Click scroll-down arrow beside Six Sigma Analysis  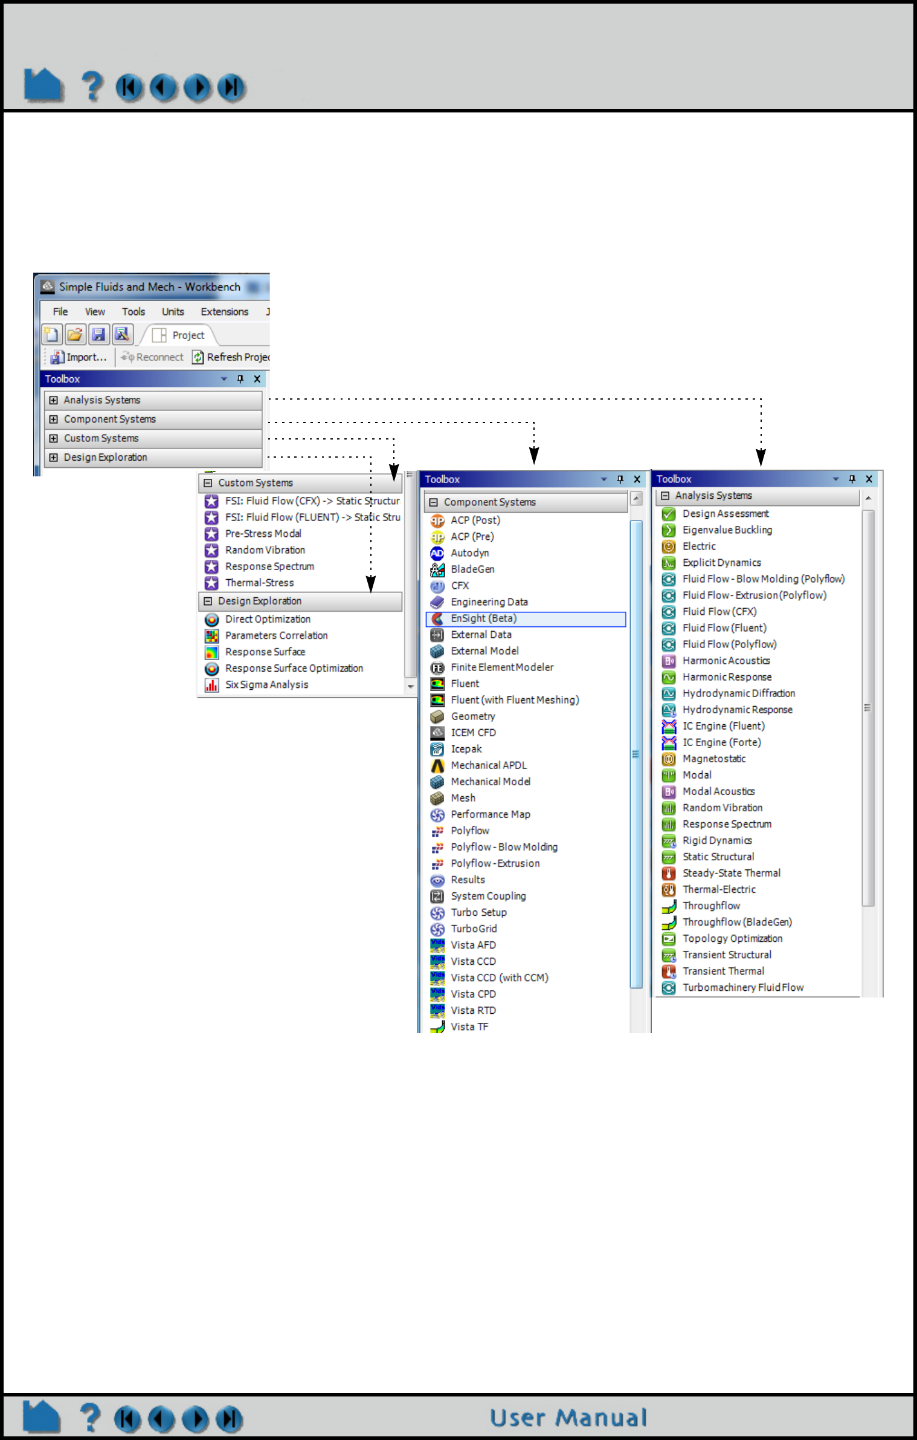click(x=411, y=687)
